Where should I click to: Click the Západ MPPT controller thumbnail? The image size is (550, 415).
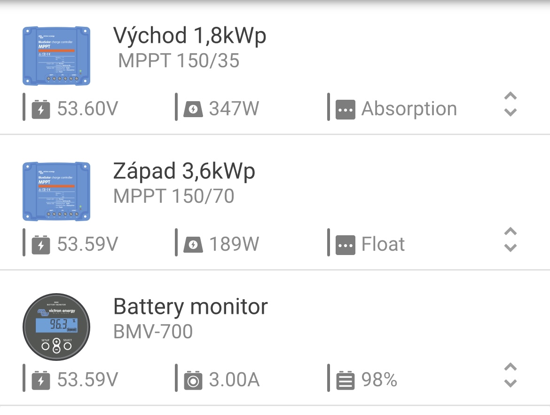[x=56, y=192]
